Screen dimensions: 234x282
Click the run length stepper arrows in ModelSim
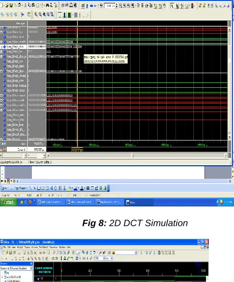[x=117, y=6]
